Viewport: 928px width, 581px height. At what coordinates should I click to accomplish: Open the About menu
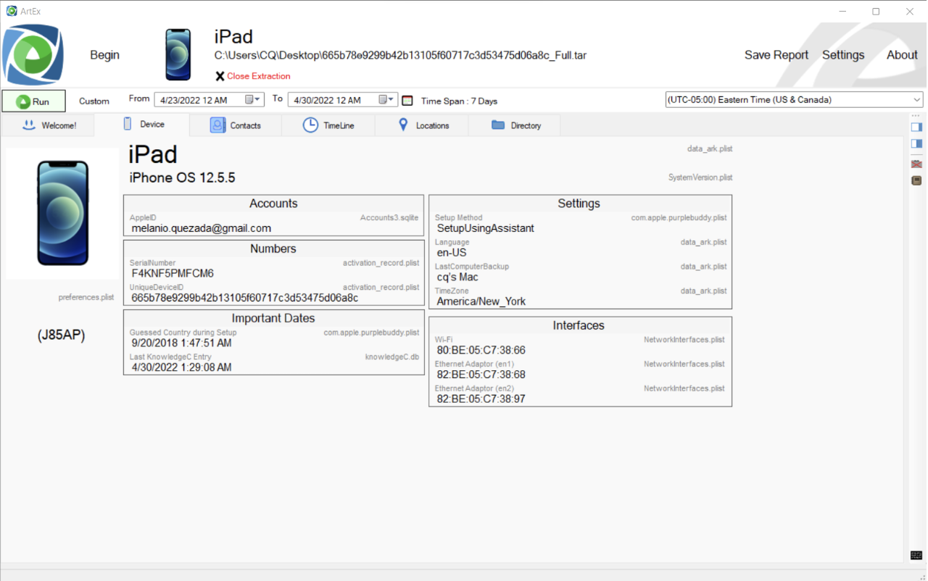pos(902,55)
